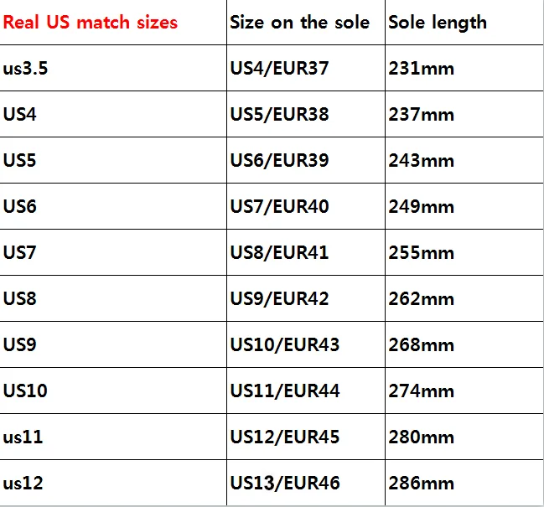
Task: Click the red 'Real US match sizes' header
Action: pyautogui.click(x=91, y=23)
